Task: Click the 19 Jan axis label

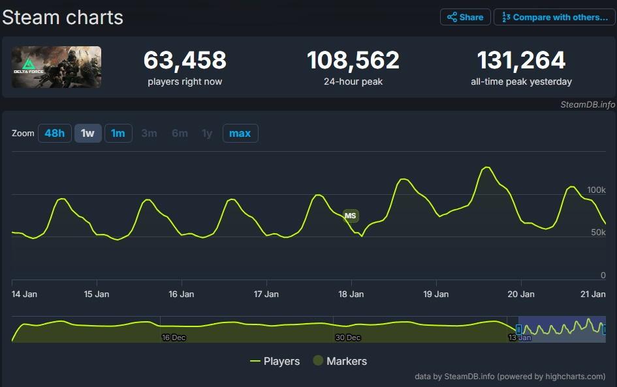Action: [x=436, y=294]
